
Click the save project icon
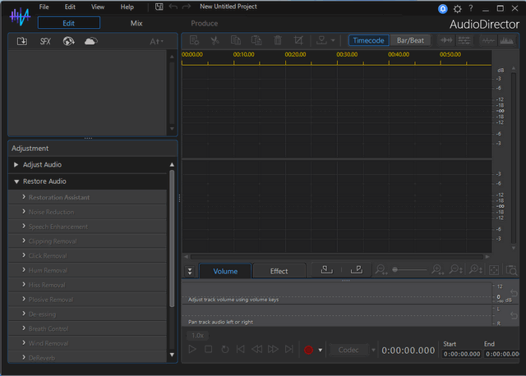(159, 7)
